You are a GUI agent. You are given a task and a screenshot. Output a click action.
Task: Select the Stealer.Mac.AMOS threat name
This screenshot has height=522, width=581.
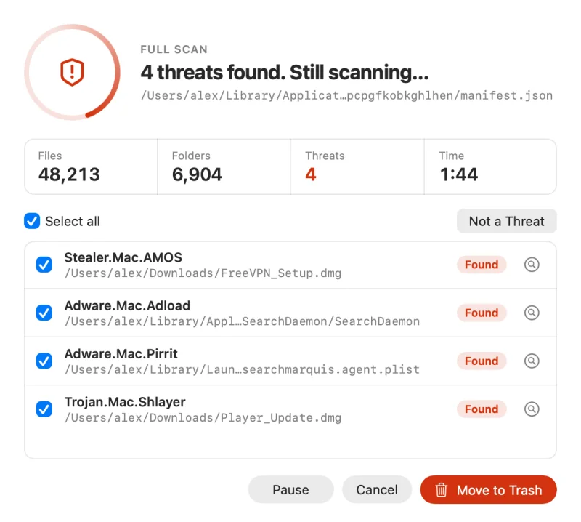pyautogui.click(x=123, y=257)
